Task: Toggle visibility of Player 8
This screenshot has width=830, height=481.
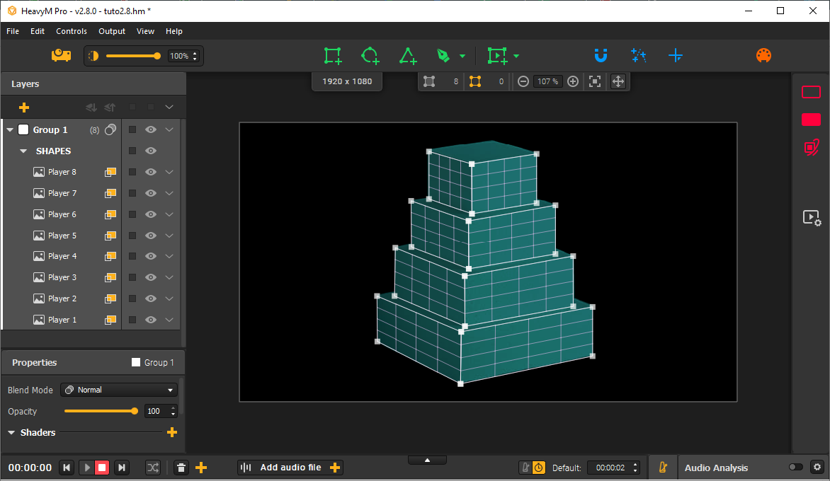Action: pyautogui.click(x=151, y=171)
